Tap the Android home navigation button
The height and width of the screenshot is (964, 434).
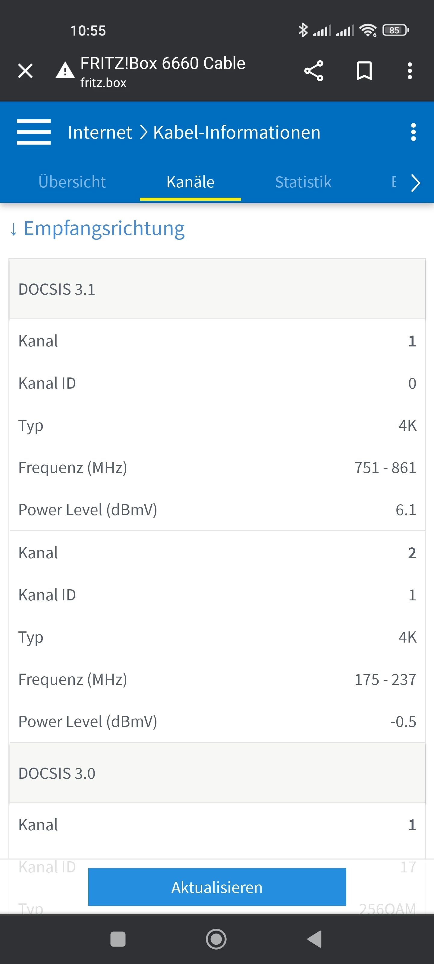pyautogui.click(x=216, y=939)
